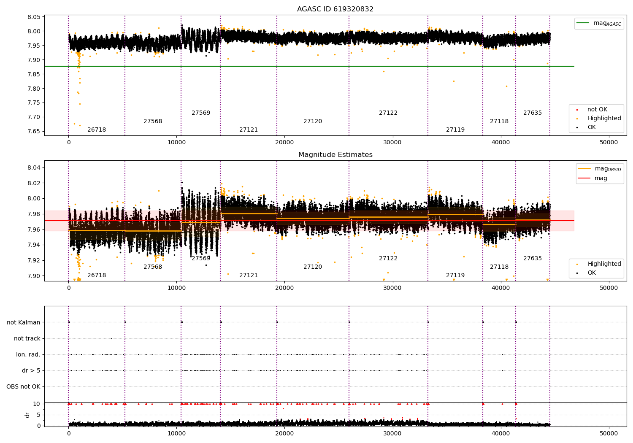Click the 50000 x-axis tick in top plot

(609, 143)
